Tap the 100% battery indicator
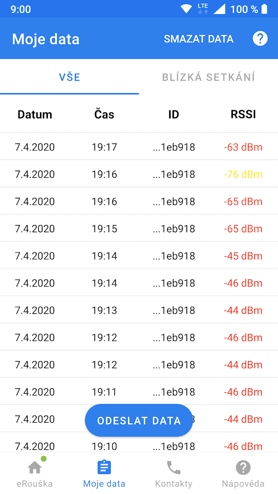 (246, 9)
